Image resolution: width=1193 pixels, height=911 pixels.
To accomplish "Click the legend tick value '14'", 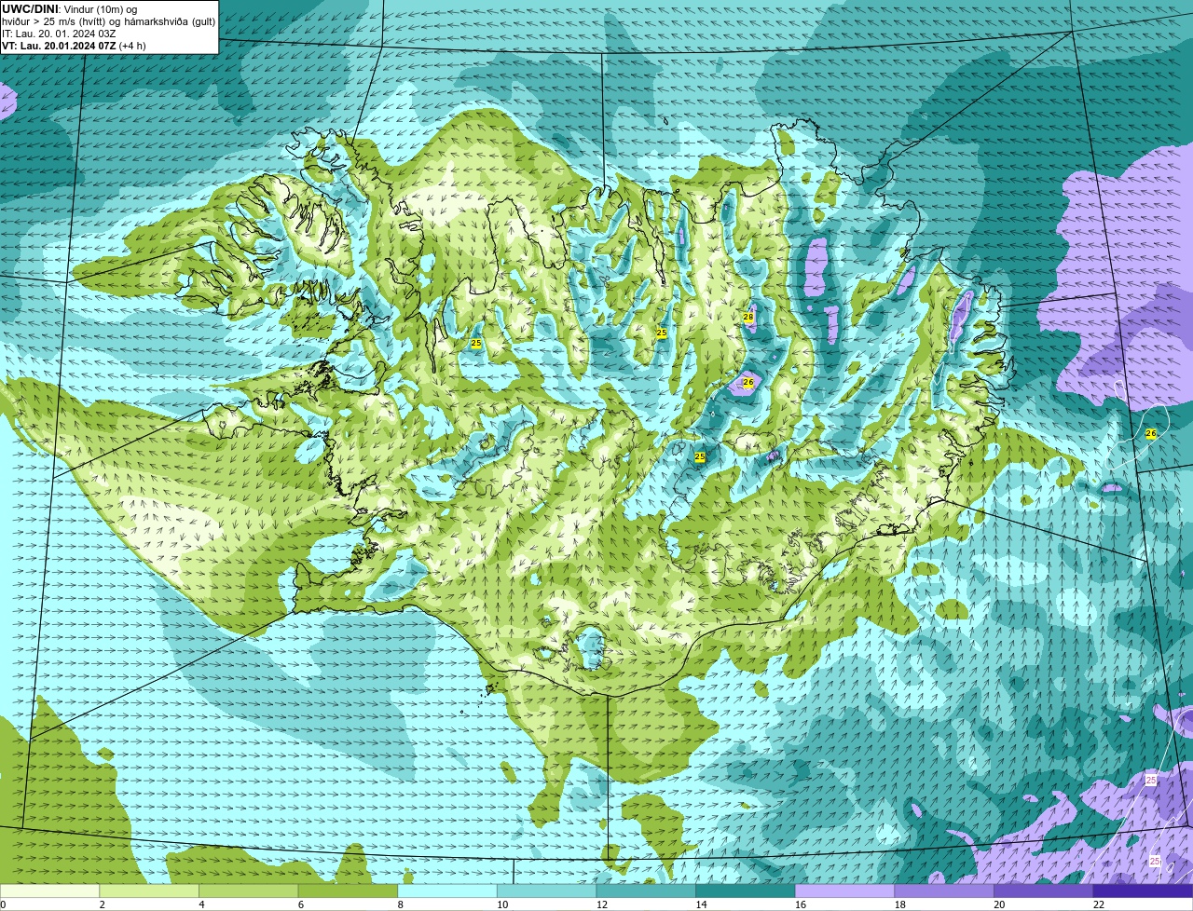I will 701,904.
